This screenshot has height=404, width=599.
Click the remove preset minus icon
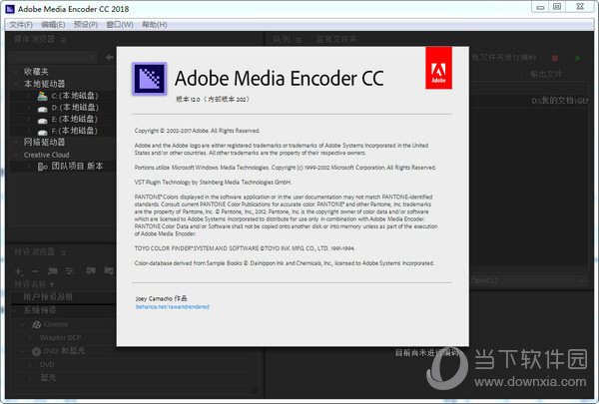(x=35, y=271)
